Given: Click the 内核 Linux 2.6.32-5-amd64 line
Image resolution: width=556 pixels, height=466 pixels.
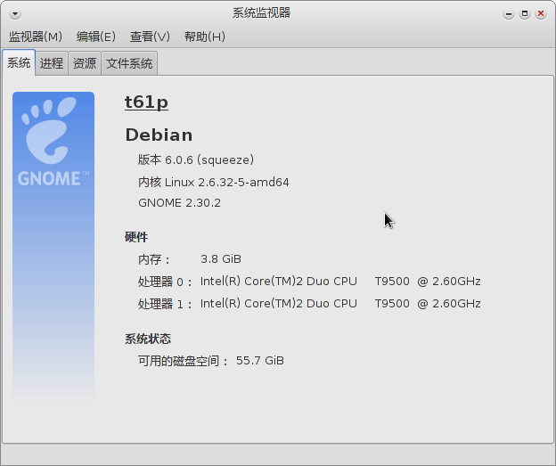Looking at the screenshot, I should [214, 183].
